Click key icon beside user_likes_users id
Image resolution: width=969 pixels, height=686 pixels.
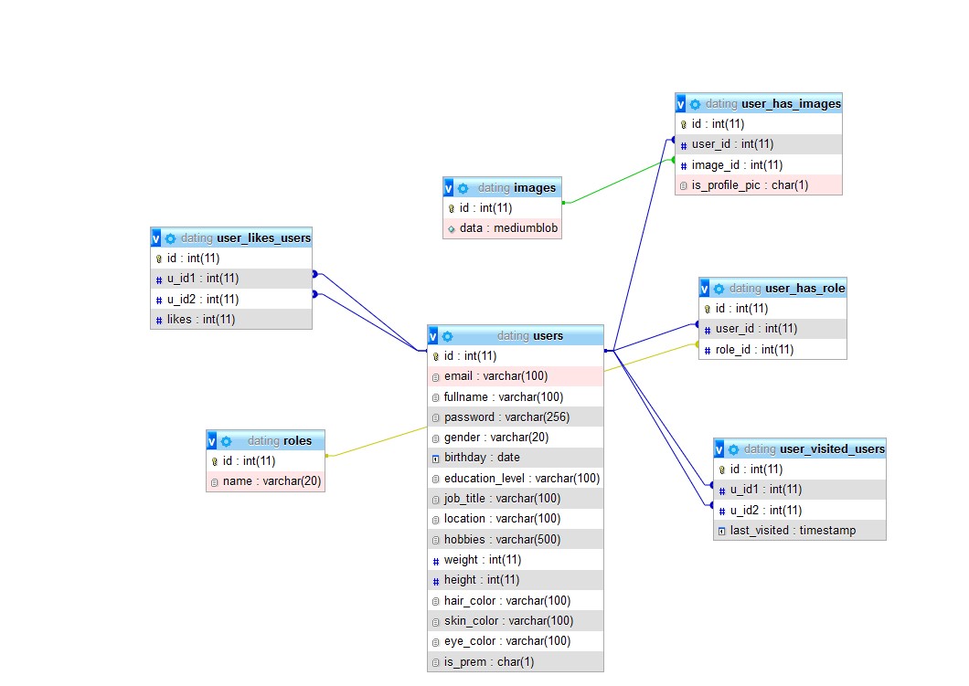159,259
